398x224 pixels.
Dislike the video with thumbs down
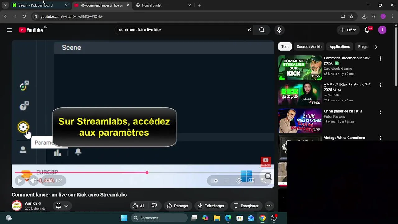tap(154, 206)
